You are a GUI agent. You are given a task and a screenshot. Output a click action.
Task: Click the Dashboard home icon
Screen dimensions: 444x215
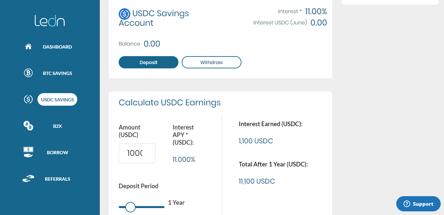tap(28, 47)
